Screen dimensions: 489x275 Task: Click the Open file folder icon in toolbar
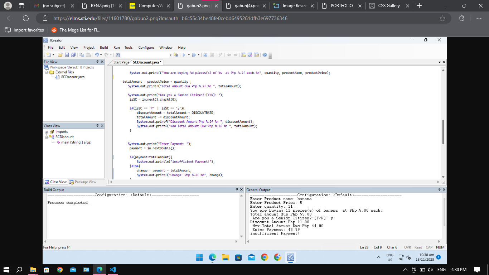tap(60, 55)
